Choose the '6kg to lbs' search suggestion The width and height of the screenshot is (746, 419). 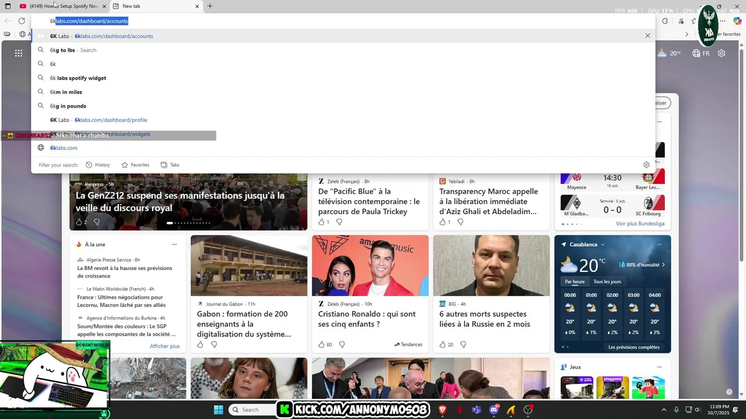click(x=344, y=50)
